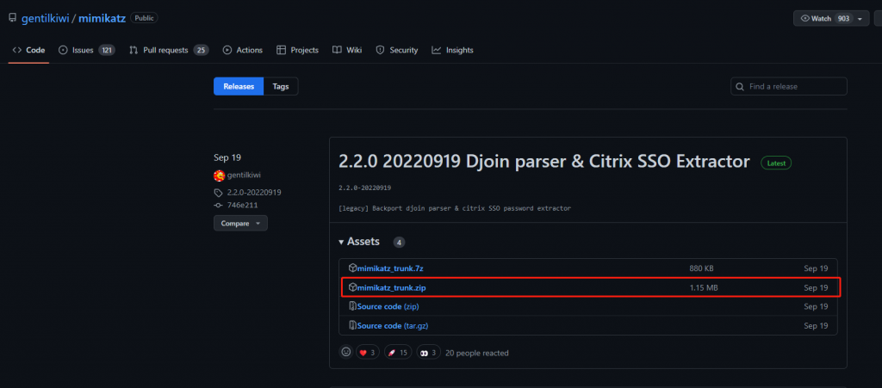Open the Wiki tab
This screenshot has width=882, height=388.
pos(347,50)
